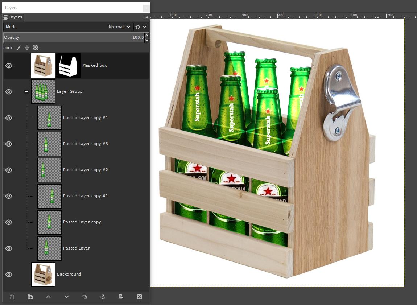Open the blend mode group dropdown arrow

[144, 27]
